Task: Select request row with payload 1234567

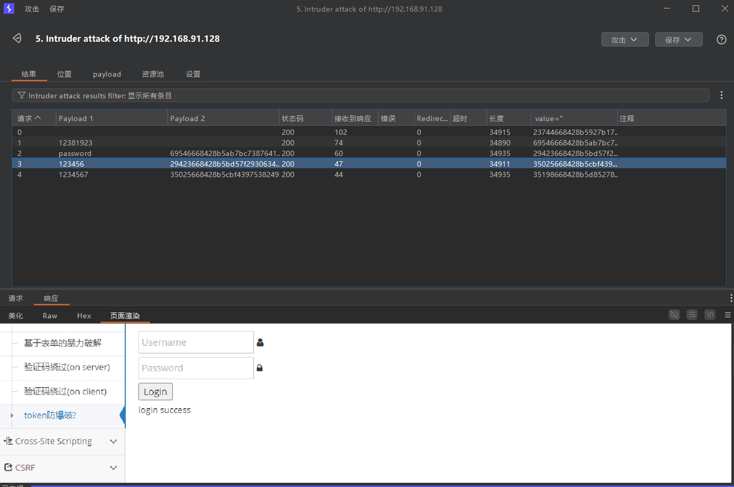Action: point(369,174)
